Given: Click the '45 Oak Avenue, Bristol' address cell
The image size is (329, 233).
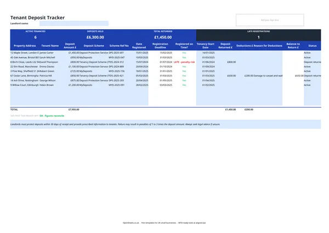Looking at the screenshot, I should coord(25,57).
